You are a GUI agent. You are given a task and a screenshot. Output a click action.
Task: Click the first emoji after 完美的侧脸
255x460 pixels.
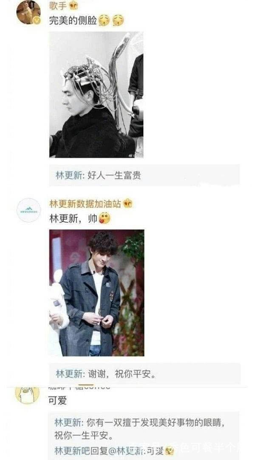104,20
